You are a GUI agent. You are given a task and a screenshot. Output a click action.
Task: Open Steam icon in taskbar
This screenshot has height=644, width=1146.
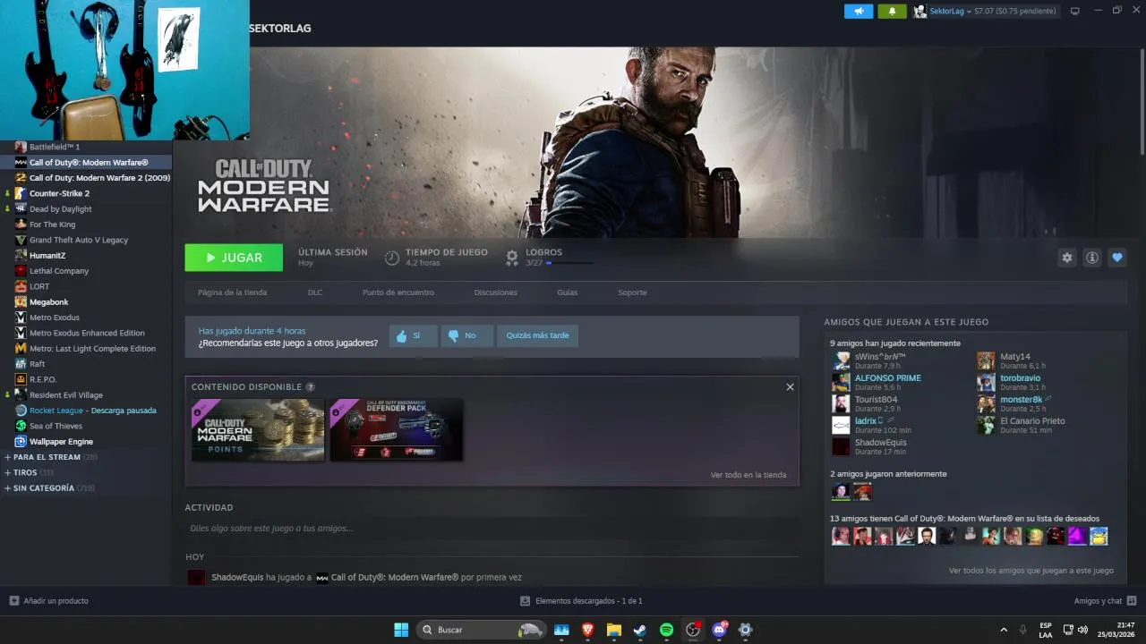(x=640, y=630)
